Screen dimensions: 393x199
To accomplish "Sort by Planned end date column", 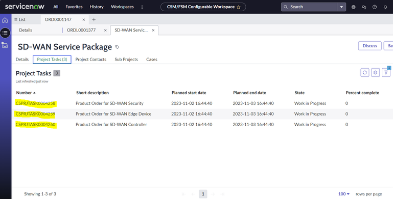I will click(249, 93).
